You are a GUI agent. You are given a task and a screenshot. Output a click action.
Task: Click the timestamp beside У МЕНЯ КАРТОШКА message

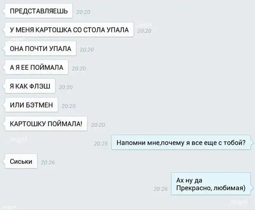point(144,31)
